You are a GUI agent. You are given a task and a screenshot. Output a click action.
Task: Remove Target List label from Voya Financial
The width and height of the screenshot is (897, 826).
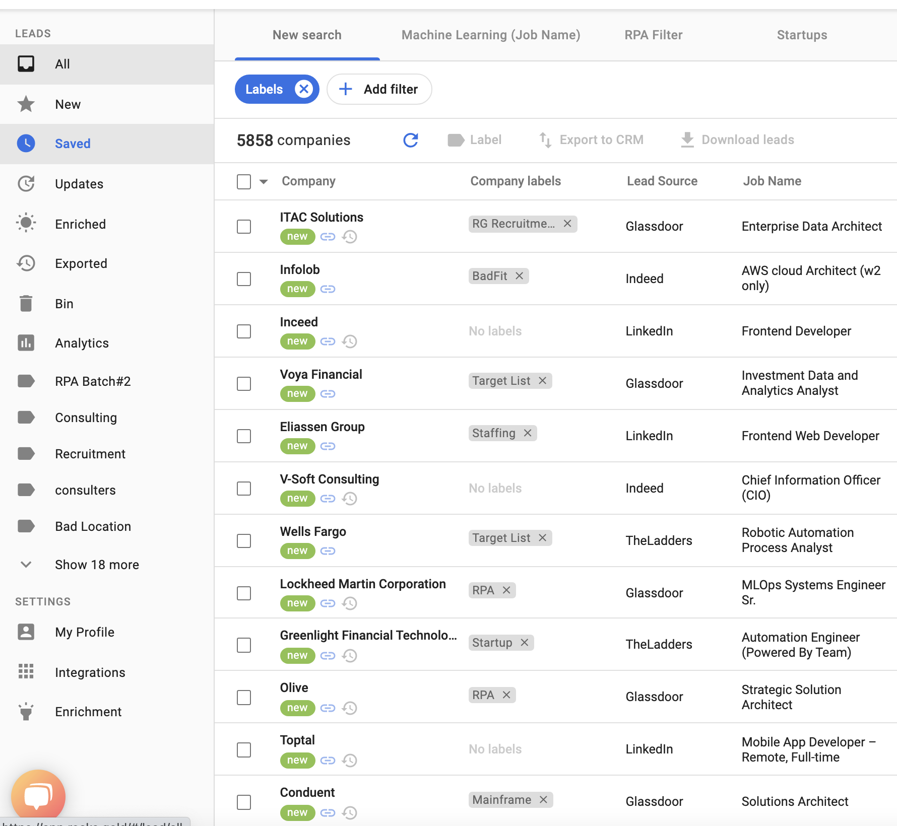pyautogui.click(x=543, y=381)
